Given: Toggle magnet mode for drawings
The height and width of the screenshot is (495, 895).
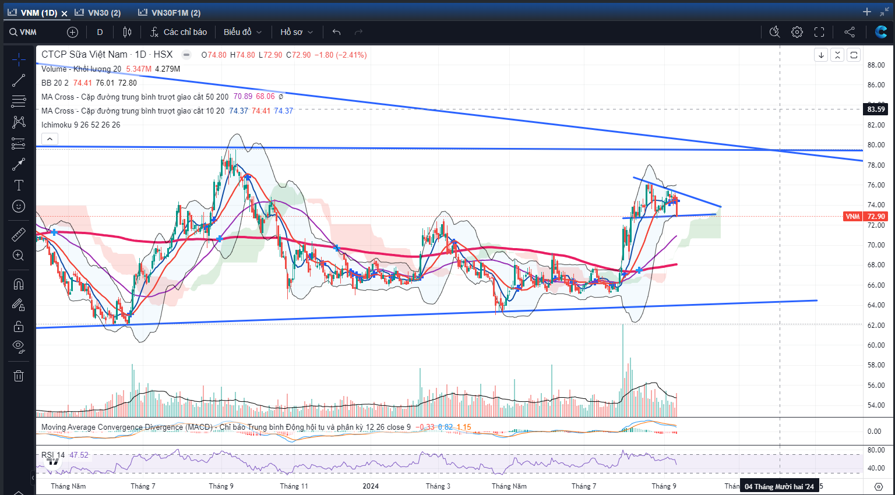Looking at the screenshot, I should [19, 284].
